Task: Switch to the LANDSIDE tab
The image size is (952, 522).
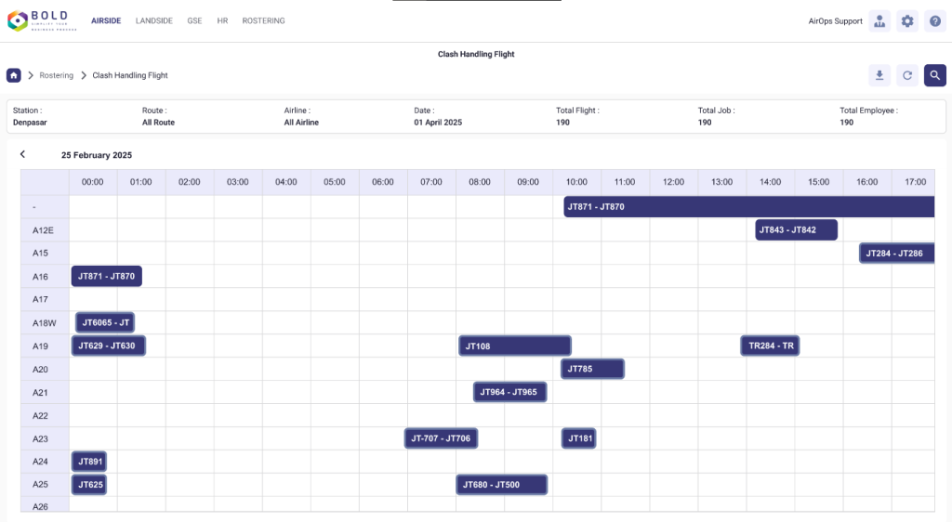Action: pos(154,20)
